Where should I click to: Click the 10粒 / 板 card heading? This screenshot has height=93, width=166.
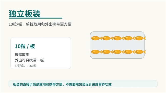[x=25, y=46]
